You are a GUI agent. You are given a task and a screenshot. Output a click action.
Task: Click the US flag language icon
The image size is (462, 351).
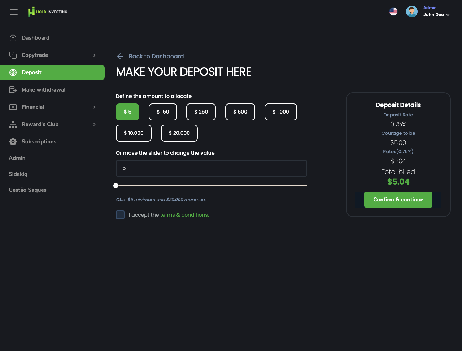pyautogui.click(x=393, y=12)
